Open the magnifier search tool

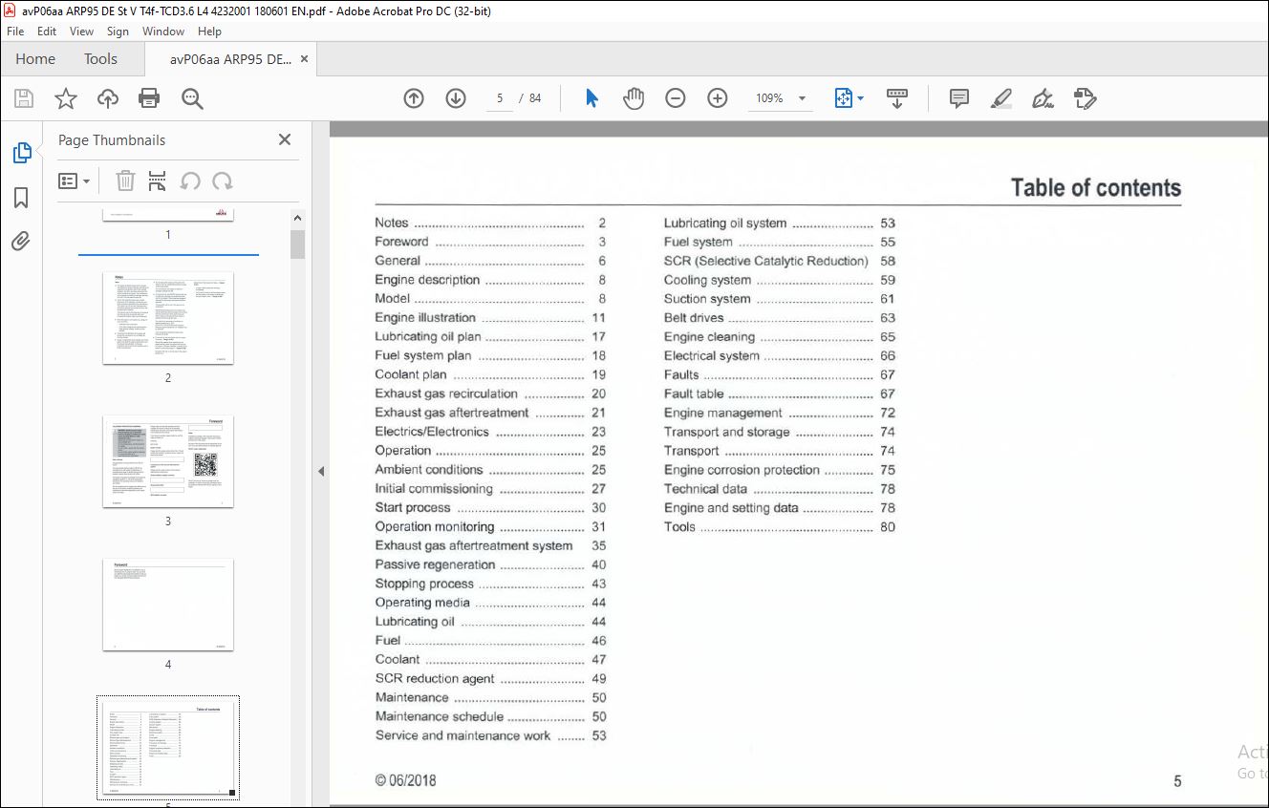pos(192,98)
